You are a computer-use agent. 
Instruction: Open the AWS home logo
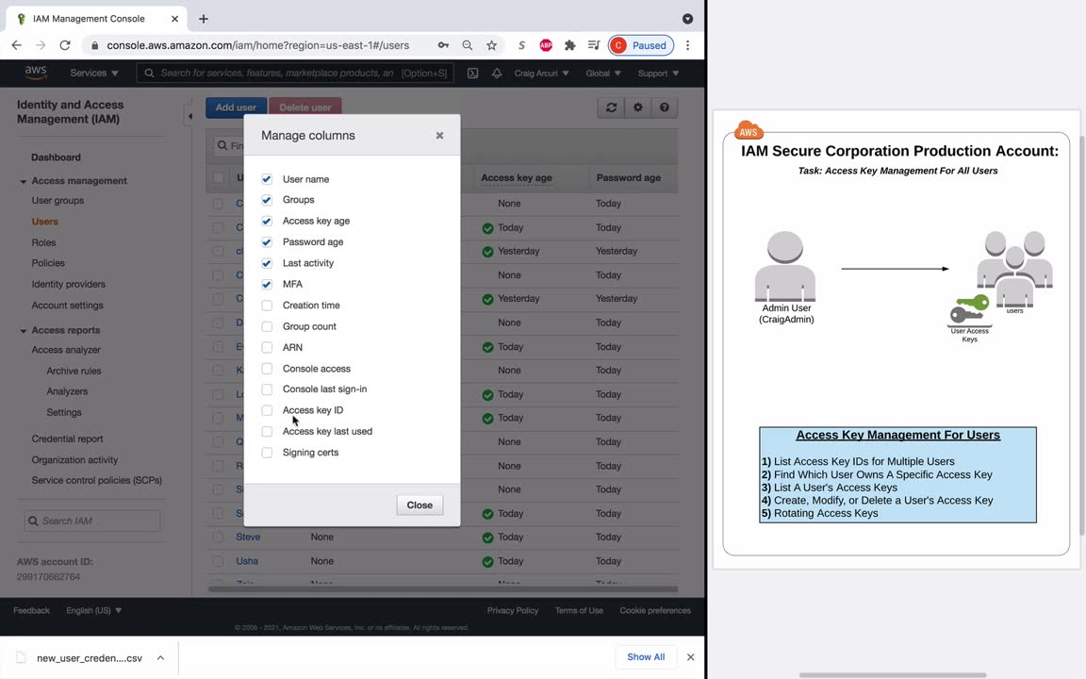35,73
